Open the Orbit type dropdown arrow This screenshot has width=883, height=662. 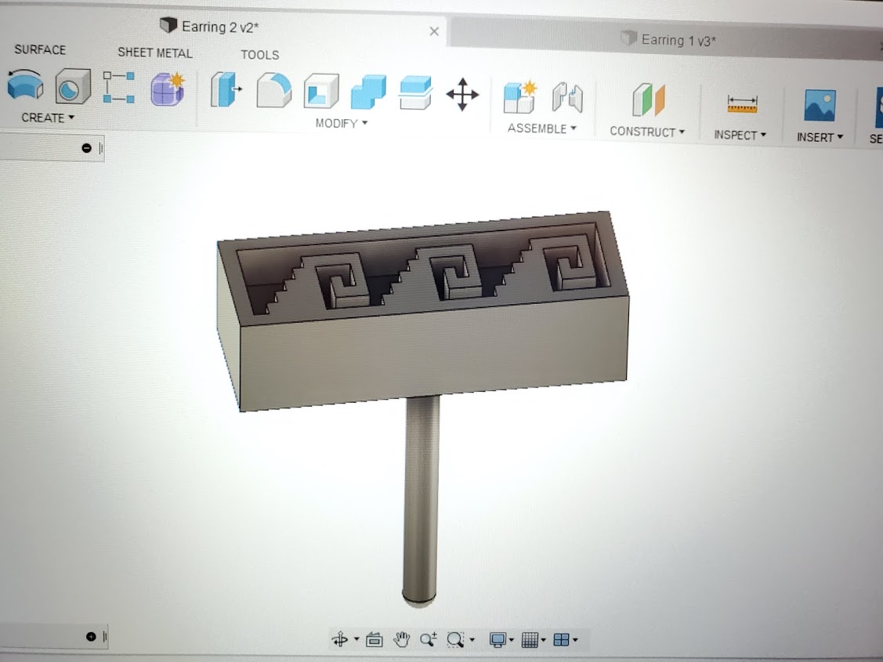[356, 639]
